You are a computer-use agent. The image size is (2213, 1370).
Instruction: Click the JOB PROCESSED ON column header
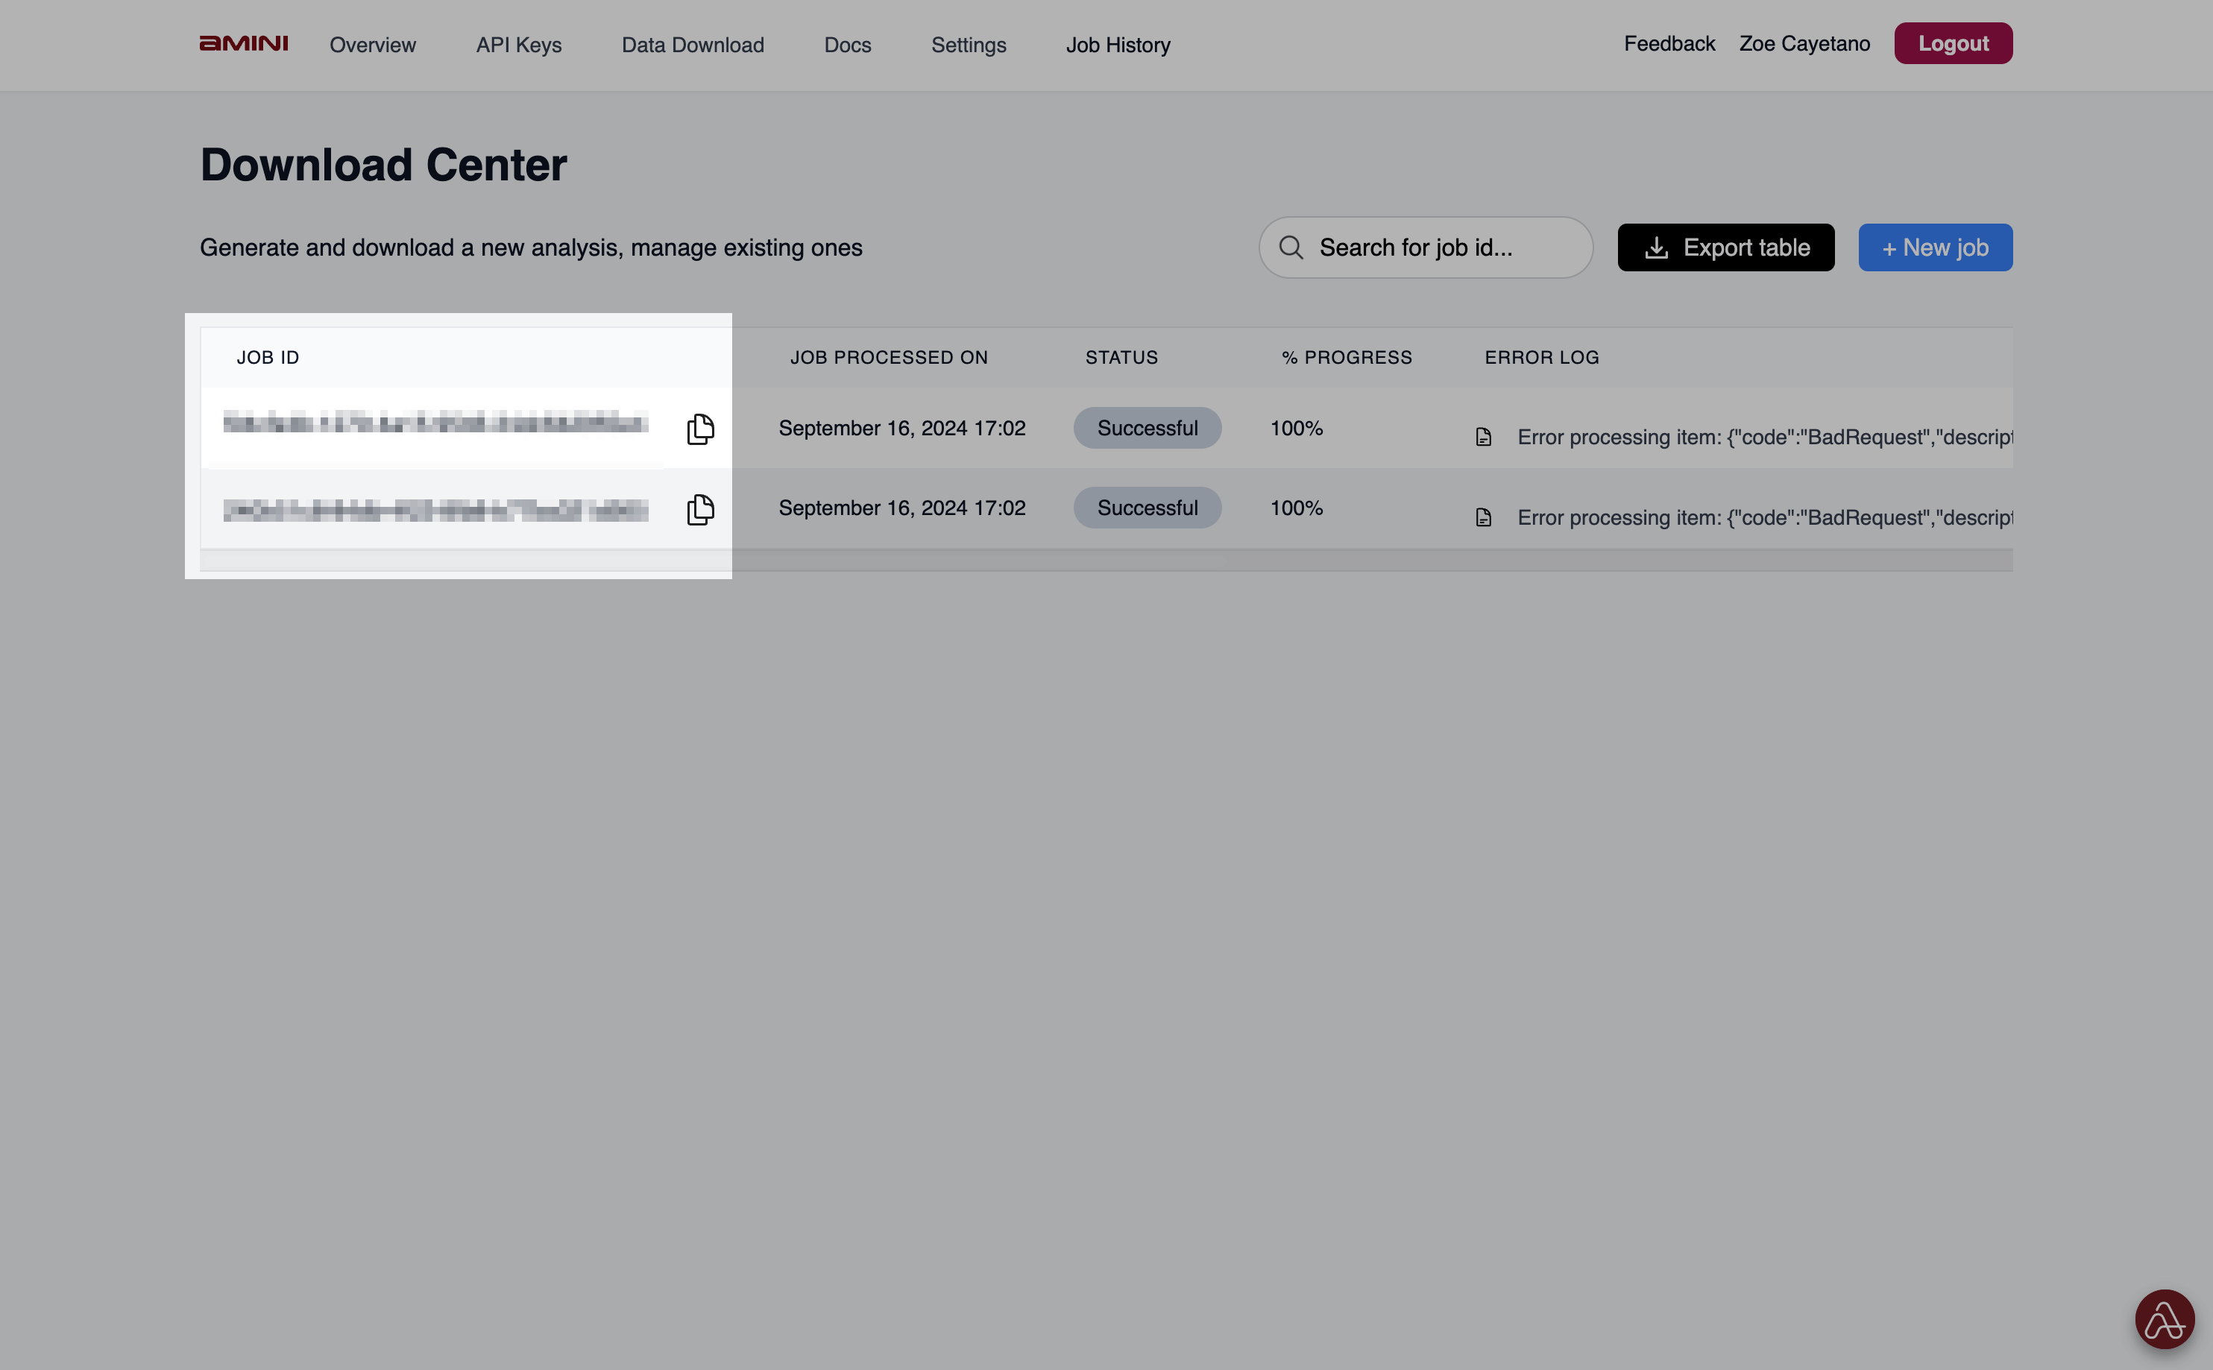[888, 357]
